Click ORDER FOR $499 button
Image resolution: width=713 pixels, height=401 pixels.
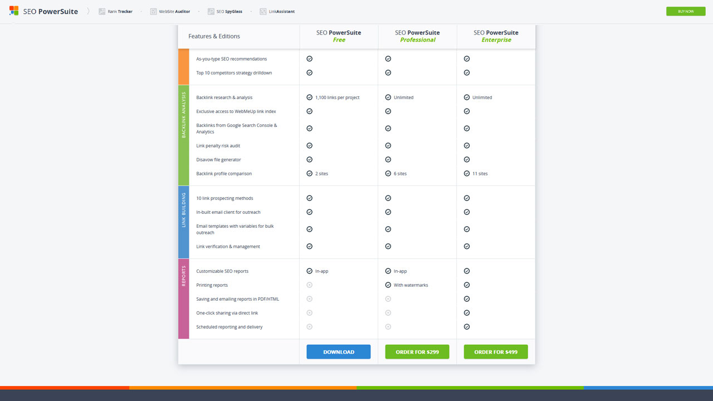click(496, 352)
